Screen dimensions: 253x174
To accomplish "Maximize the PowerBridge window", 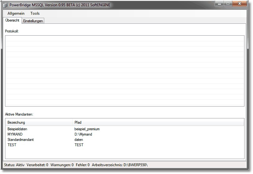I will click(x=228, y=4).
